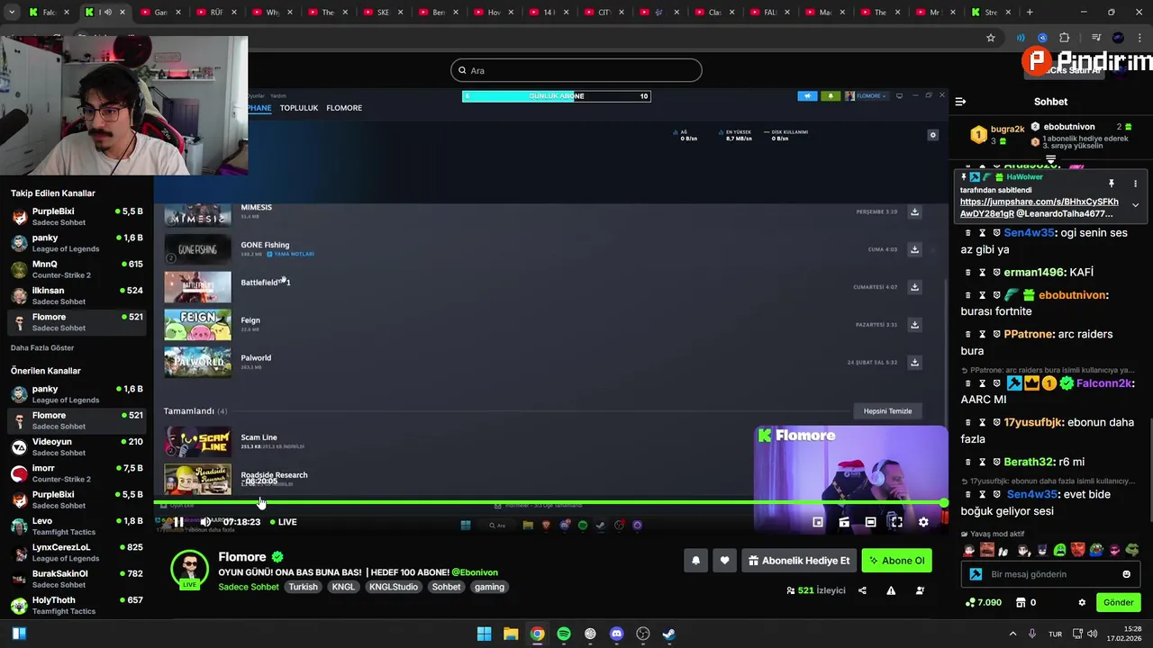
Task: Click username Falconn2k in chat
Action: [1103, 383]
